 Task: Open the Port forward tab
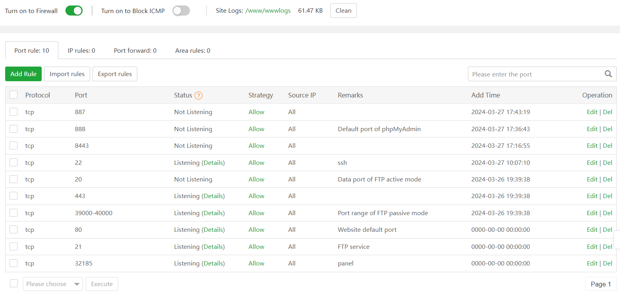click(135, 51)
